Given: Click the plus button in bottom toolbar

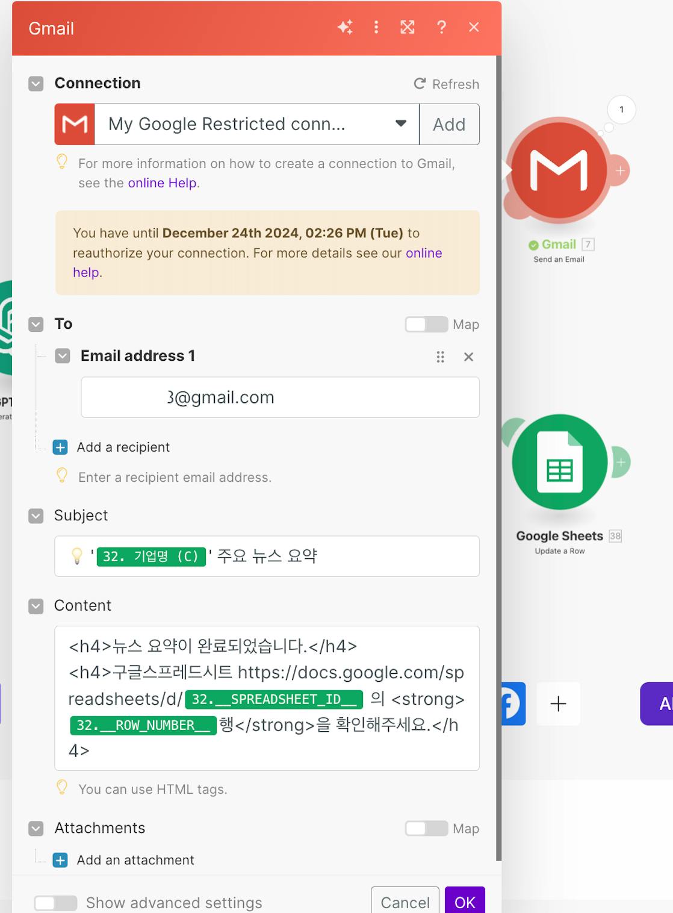Looking at the screenshot, I should pyautogui.click(x=558, y=703).
